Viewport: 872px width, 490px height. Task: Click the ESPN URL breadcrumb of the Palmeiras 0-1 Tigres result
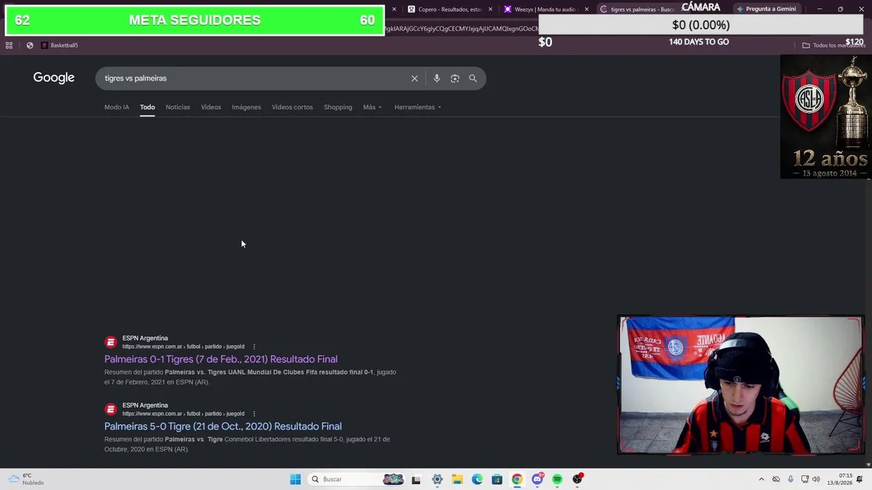183,346
